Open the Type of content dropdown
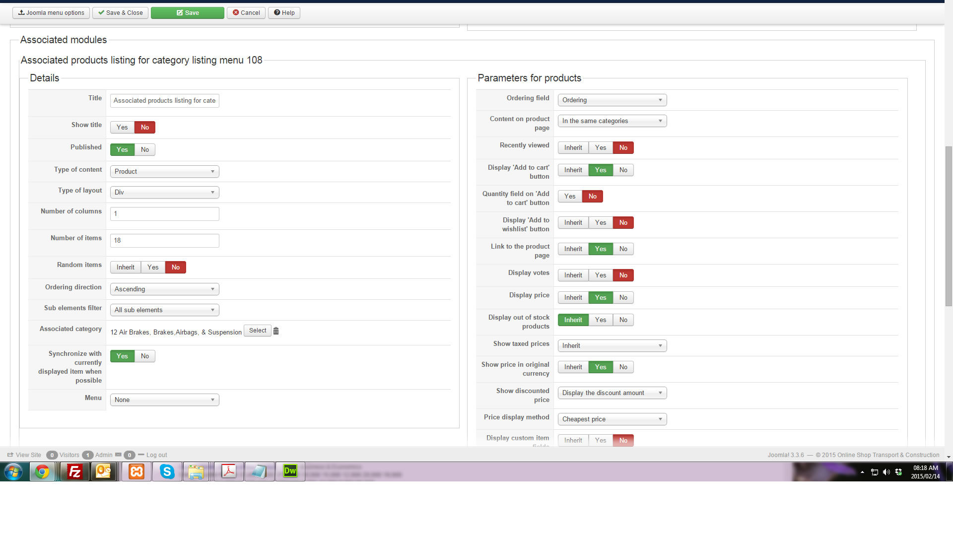The height and width of the screenshot is (536, 953). (164, 172)
